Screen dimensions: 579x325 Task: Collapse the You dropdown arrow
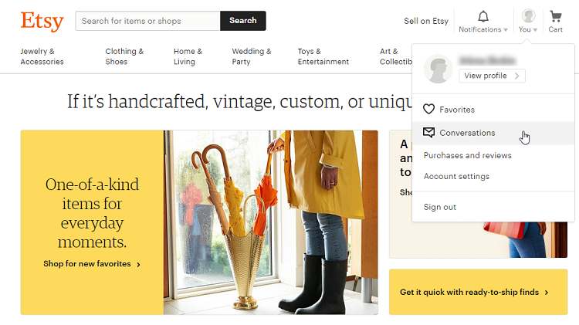point(535,30)
